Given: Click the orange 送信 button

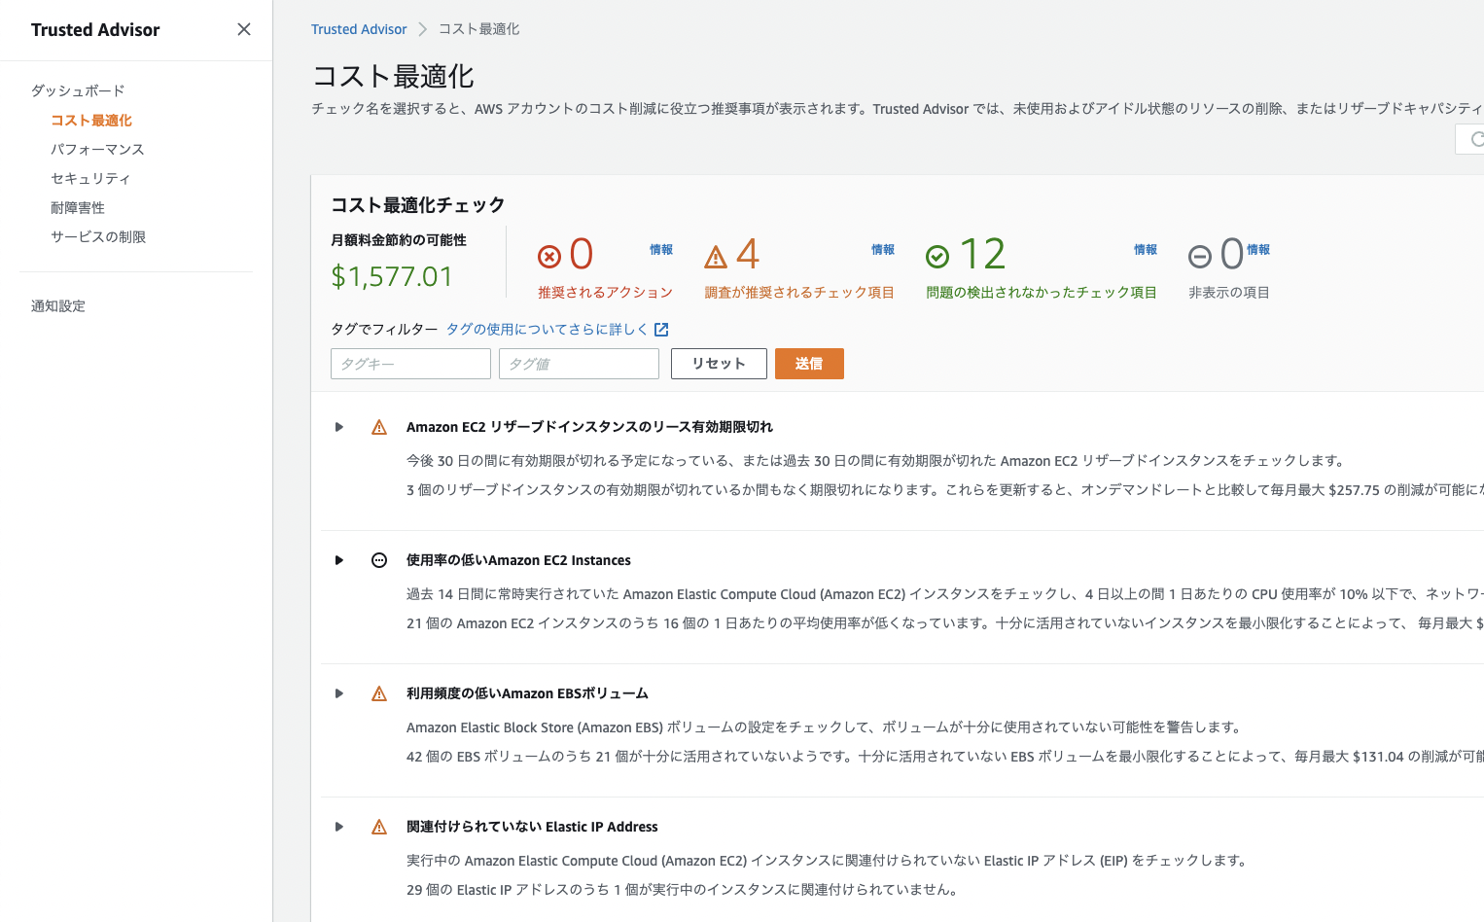Looking at the screenshot, I should point(809,364).
